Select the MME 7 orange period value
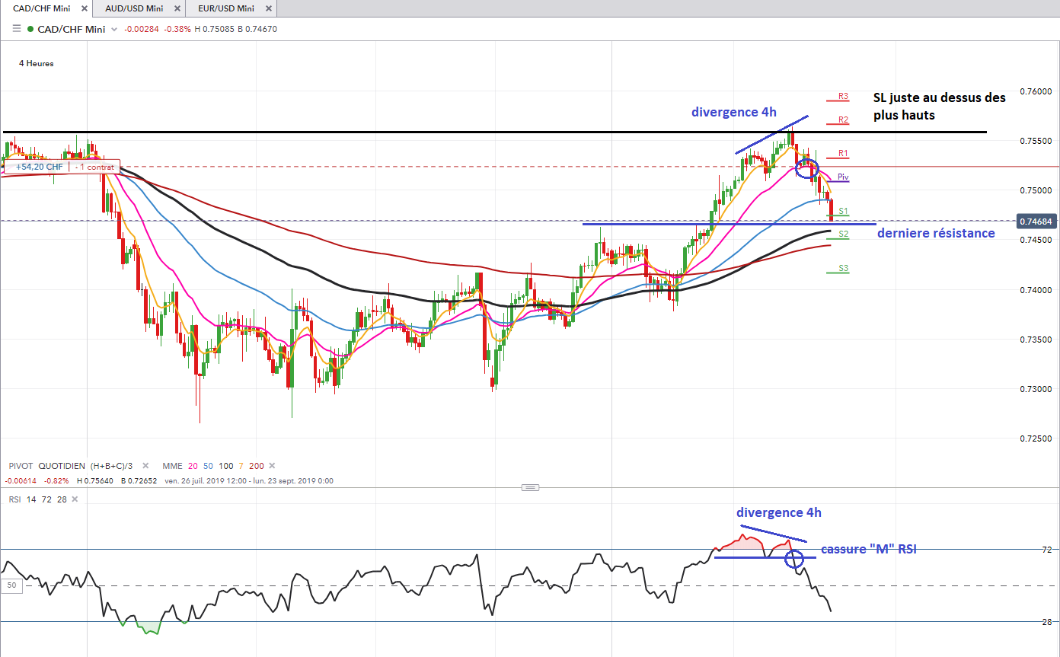 click(240, 466)
